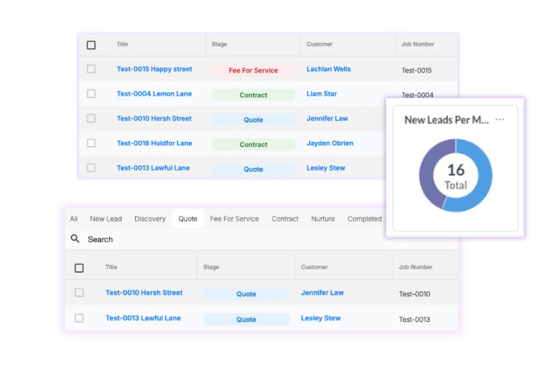Viewport: 549px width, 366px height.
Task: Open Test-0004 Lemon Lane job link
Action: (154, 94)
